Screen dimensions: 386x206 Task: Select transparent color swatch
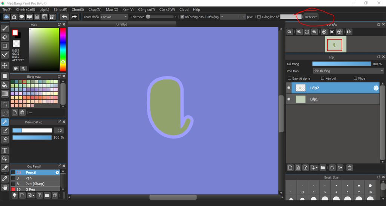(x=16, y=44)
